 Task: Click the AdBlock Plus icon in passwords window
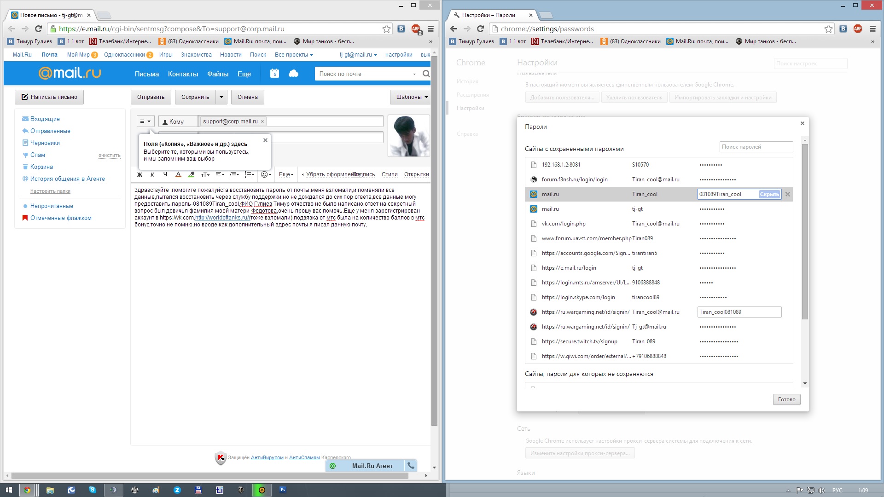pyautogui.click(x=858, y=29)
